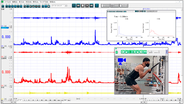Open the 表示(V) menu
184x104 pixels.
pos(21,2)
